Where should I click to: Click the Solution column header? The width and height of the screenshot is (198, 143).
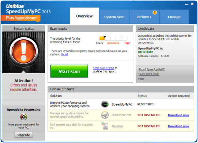click(56, 96)
